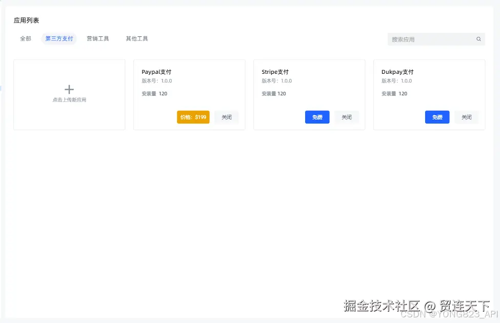Click 安装量 120 on Dukpay支付 card
Image resolution: width=500 pixels, height=323 pixels.
[x=394, y=93]
